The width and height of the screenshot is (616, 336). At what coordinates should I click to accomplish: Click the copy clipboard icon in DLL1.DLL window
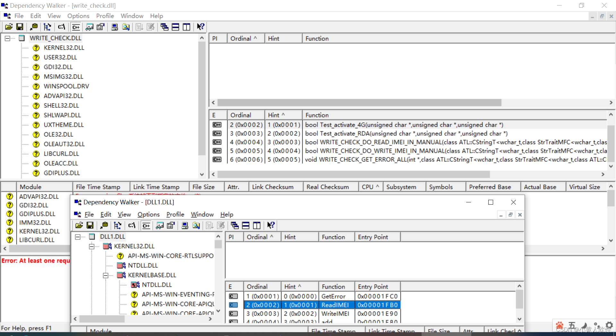pos(104,225)
